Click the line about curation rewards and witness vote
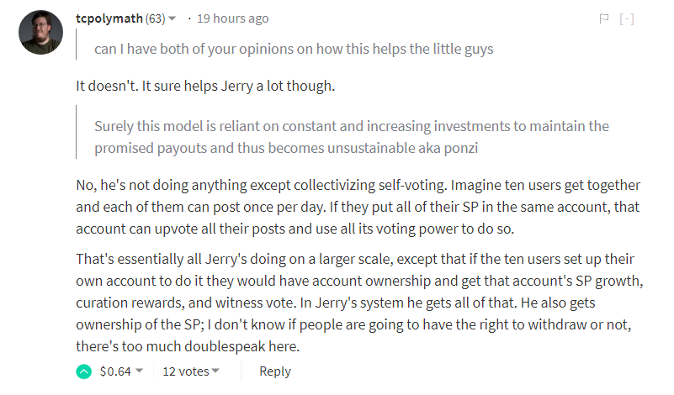Image resolution: width=674 pixels, height=395 pixels. click(335, 303)
